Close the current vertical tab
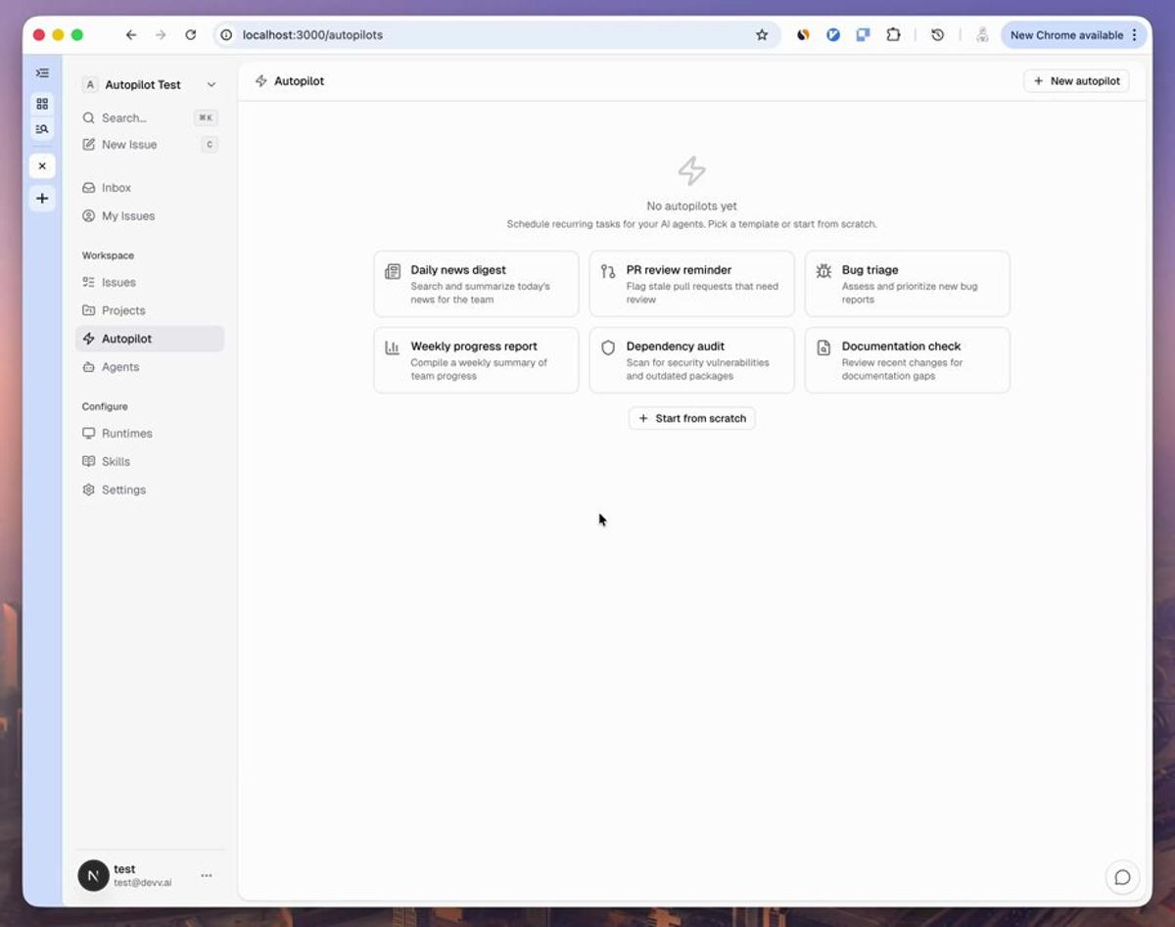 coord(42,166)
